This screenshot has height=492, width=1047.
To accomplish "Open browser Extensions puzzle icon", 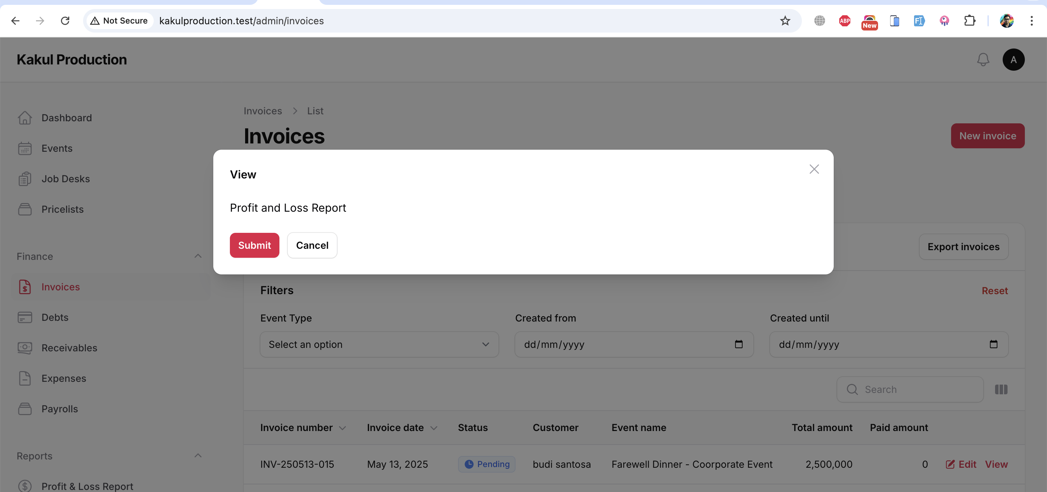I will (969, 21).
